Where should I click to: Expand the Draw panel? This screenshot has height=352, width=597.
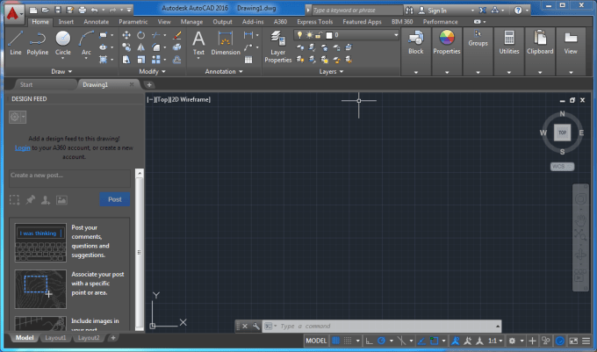coord(61,72)
